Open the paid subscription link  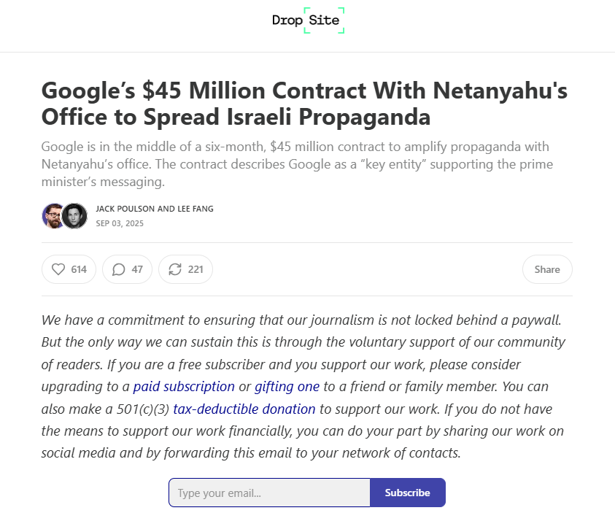click(184, 386)
